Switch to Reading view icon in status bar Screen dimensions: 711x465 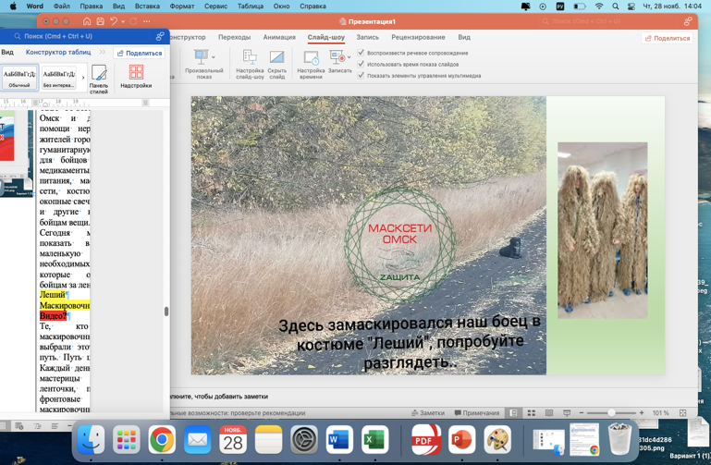(x=549, y=413)
